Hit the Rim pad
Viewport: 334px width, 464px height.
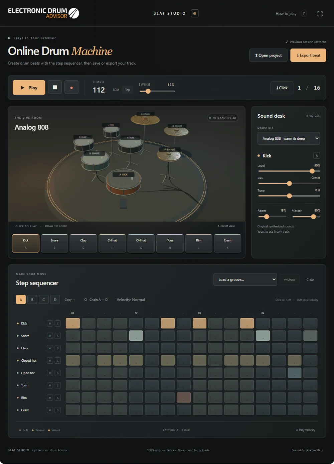pyautogui.click(x=199, y=243)
